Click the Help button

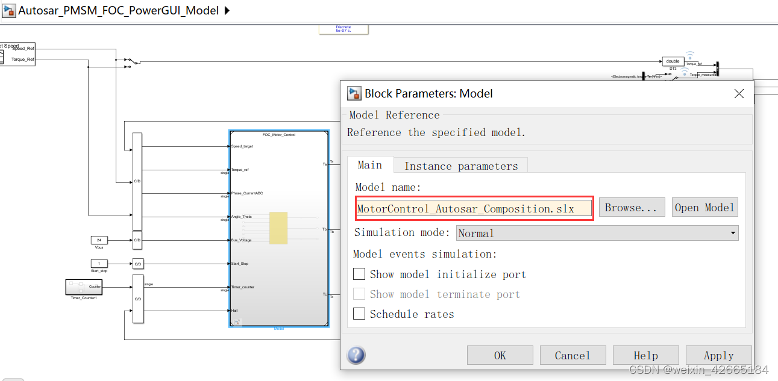tap(645, 355)
